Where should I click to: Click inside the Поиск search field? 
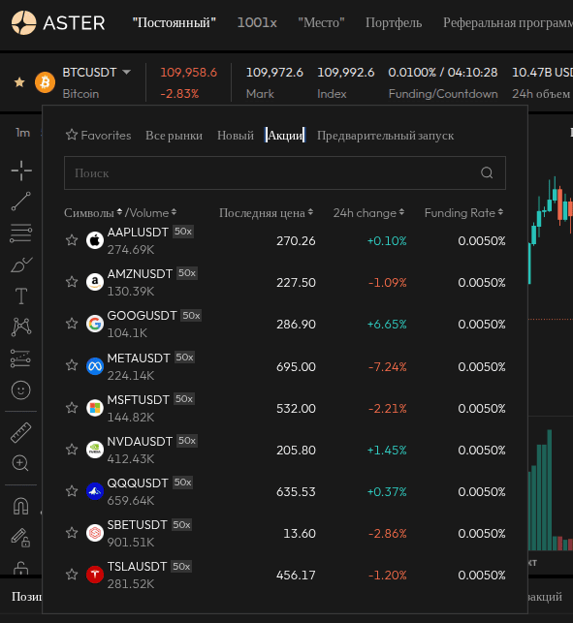point(285,172)
